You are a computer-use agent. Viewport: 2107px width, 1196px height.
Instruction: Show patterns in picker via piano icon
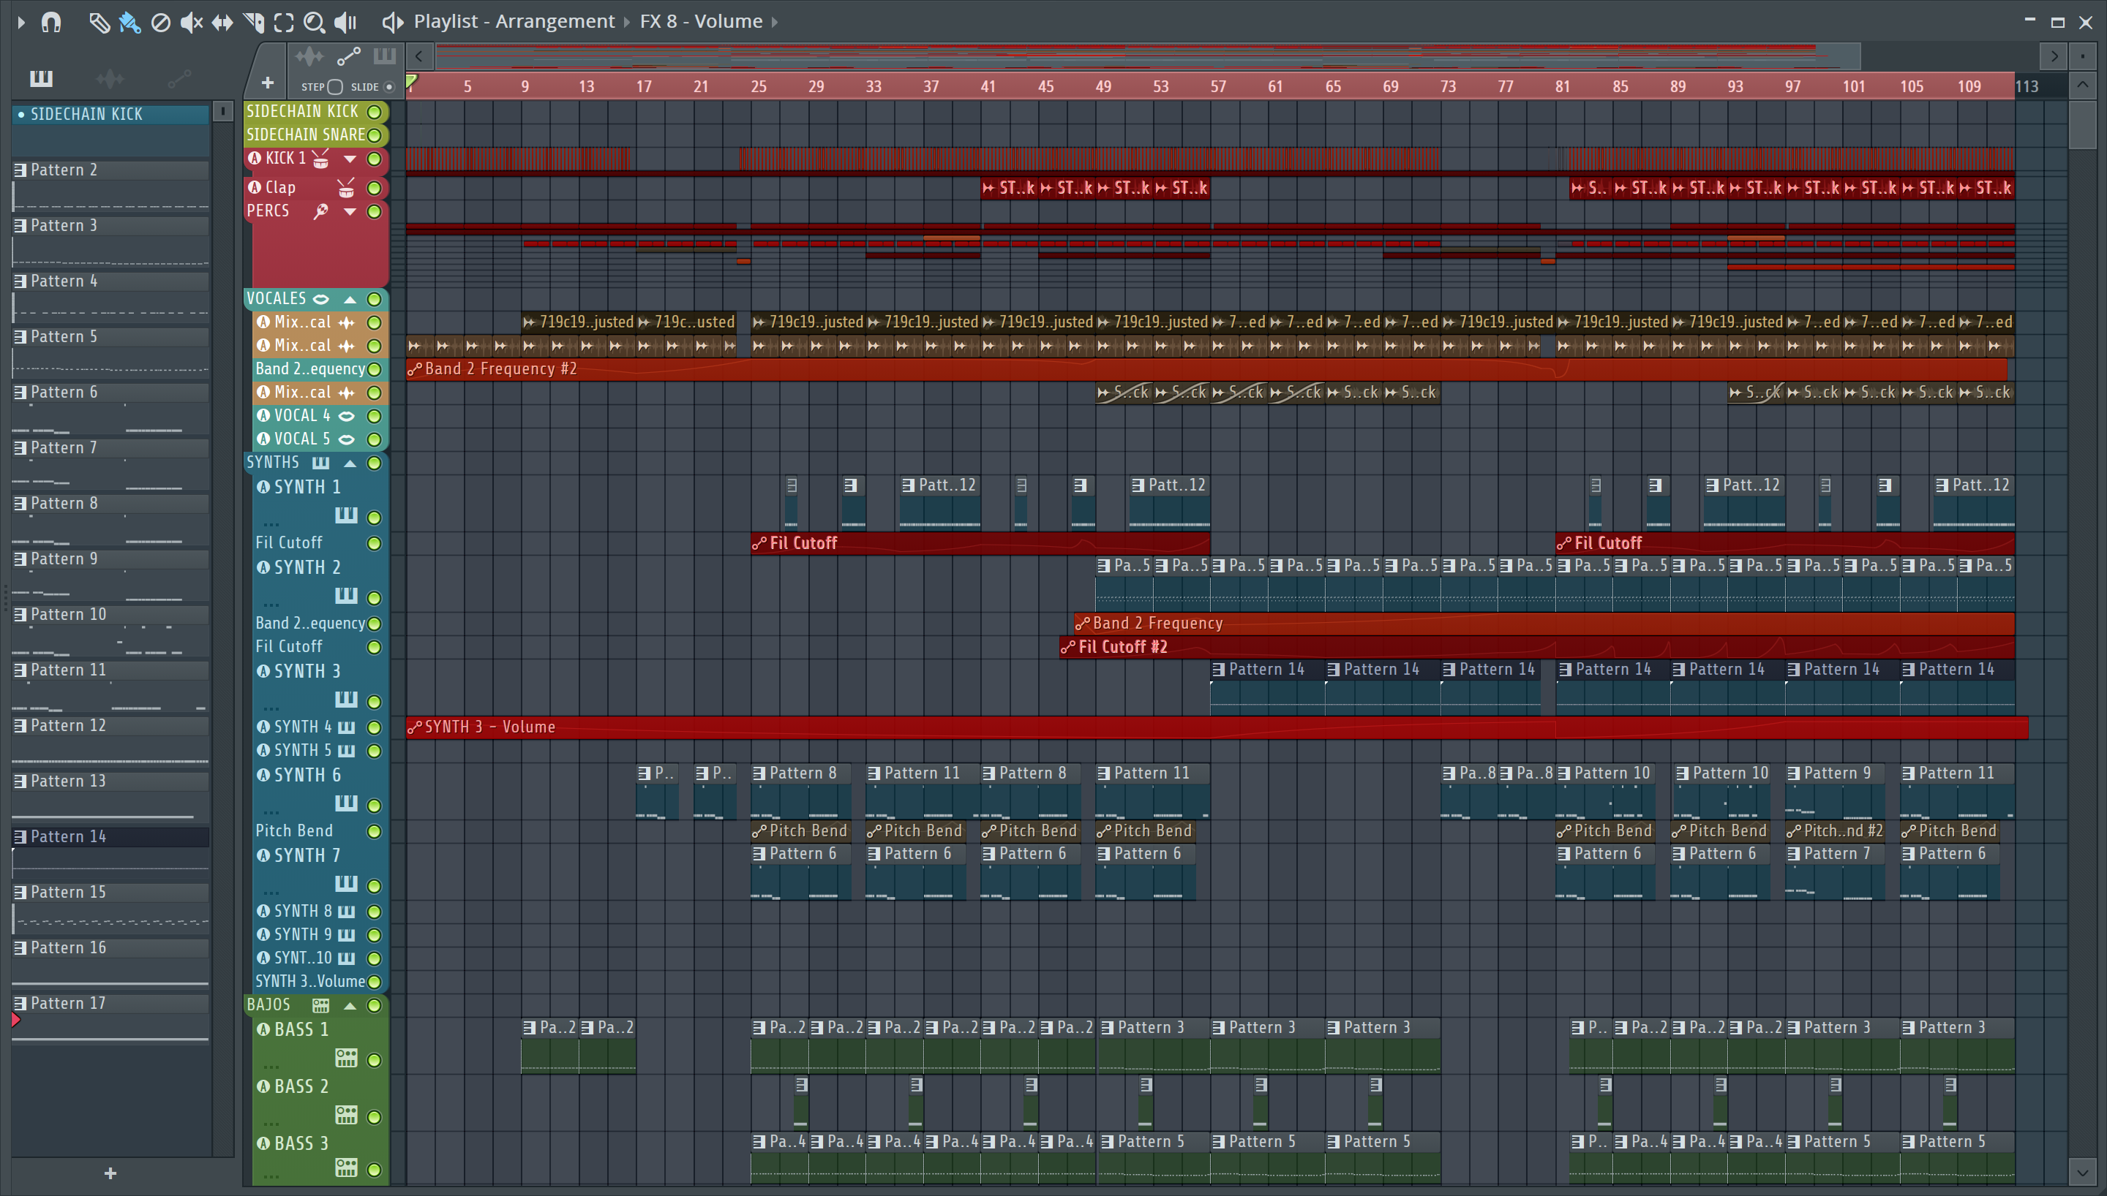point(41,78)
